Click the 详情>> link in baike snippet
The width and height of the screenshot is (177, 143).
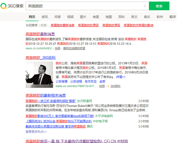121,77
